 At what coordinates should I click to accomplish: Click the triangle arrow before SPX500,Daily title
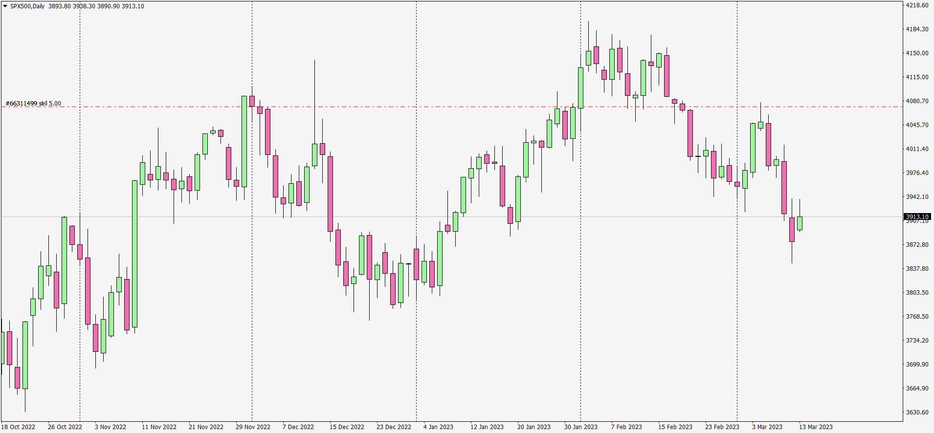coord(5,6)
